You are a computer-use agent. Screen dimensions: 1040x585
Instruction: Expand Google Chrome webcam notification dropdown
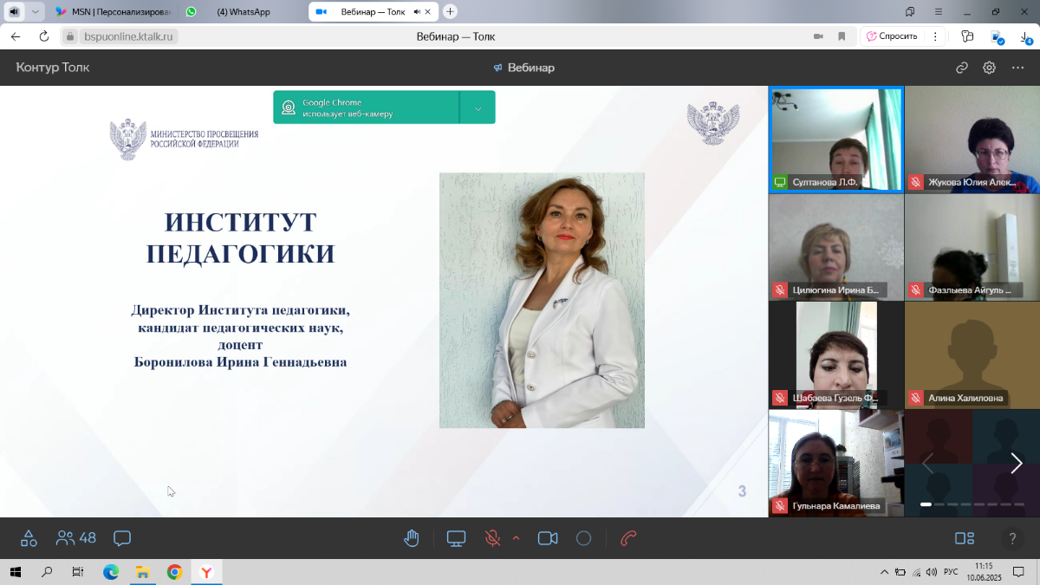click(x=478, y=108)
